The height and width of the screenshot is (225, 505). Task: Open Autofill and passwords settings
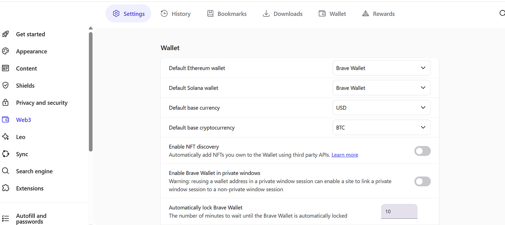click(x=31, y=218)
